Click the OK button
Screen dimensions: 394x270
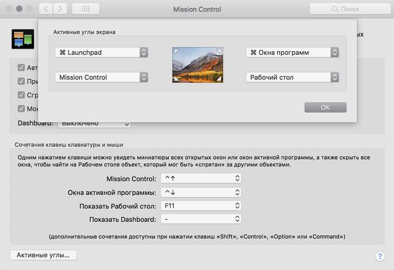pos(325,107)
